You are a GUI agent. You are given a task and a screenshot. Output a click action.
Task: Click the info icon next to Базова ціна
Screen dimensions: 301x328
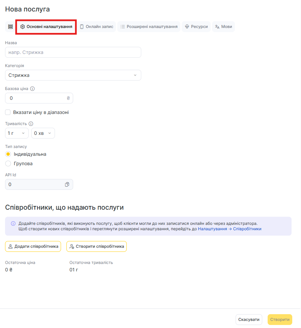pos(33,89)
